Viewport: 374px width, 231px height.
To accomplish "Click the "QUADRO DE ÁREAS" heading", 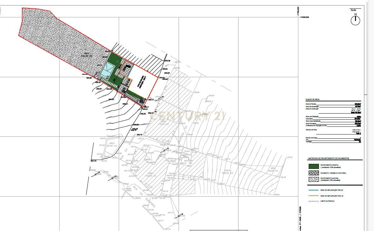I will [x=313, y=99].
